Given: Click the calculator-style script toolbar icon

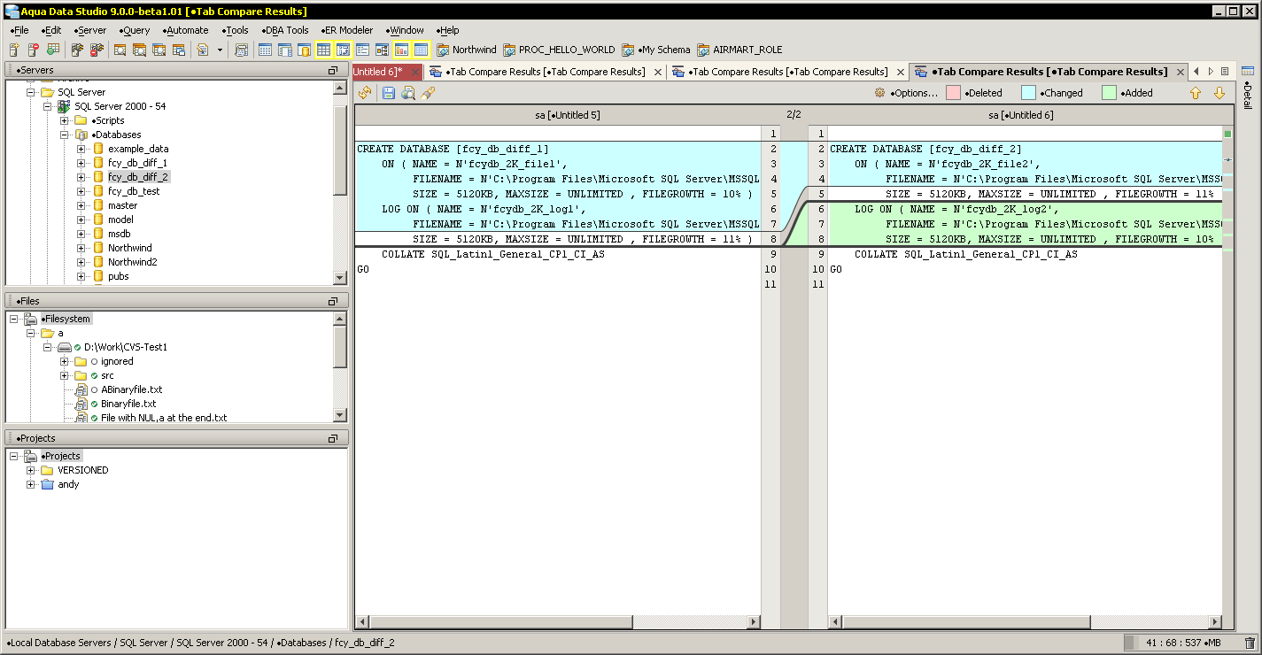Looking at the screenshot, I should pyautogui.click(x=241, y=50).
